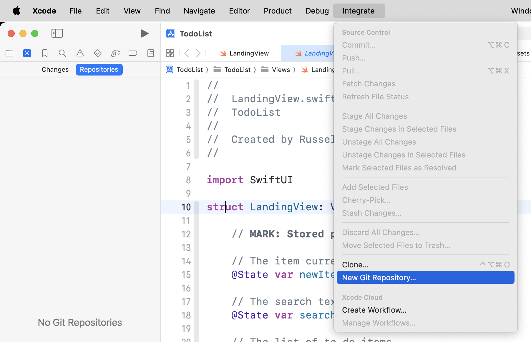Viewport: 531px width, 342px height.
Task: Open the Debug navigator
Action: [115, 53]
